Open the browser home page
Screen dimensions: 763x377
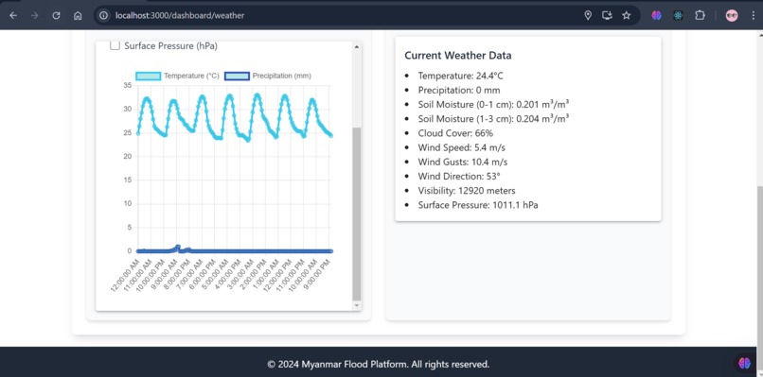coord(78,15)
